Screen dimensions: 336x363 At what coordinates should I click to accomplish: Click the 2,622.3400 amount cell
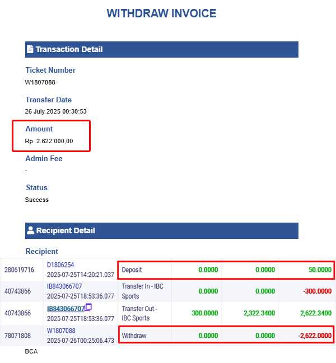point(316,313)
